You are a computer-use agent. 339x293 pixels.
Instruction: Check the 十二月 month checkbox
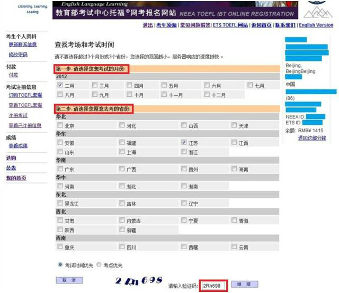click(x=206, y=95)
